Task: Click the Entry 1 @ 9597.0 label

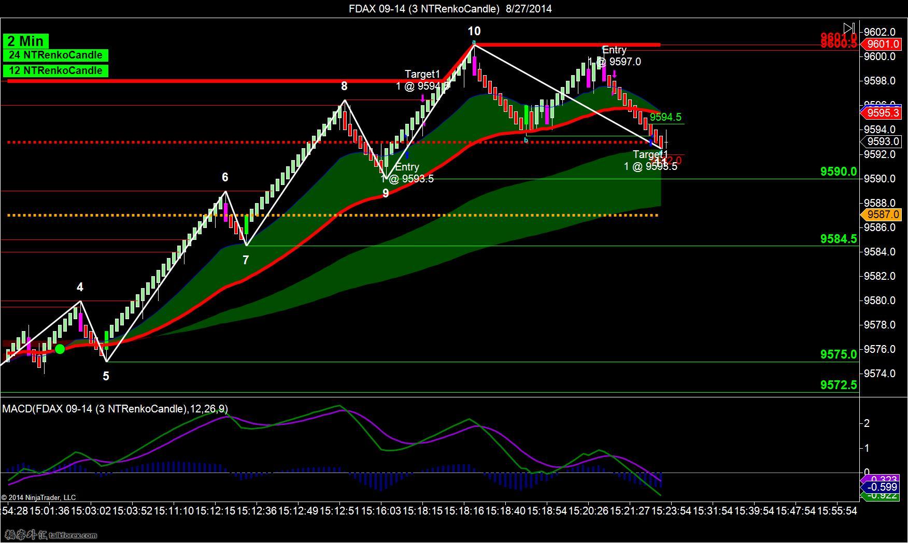Action: pyautogui.click(x=614, y=56)
